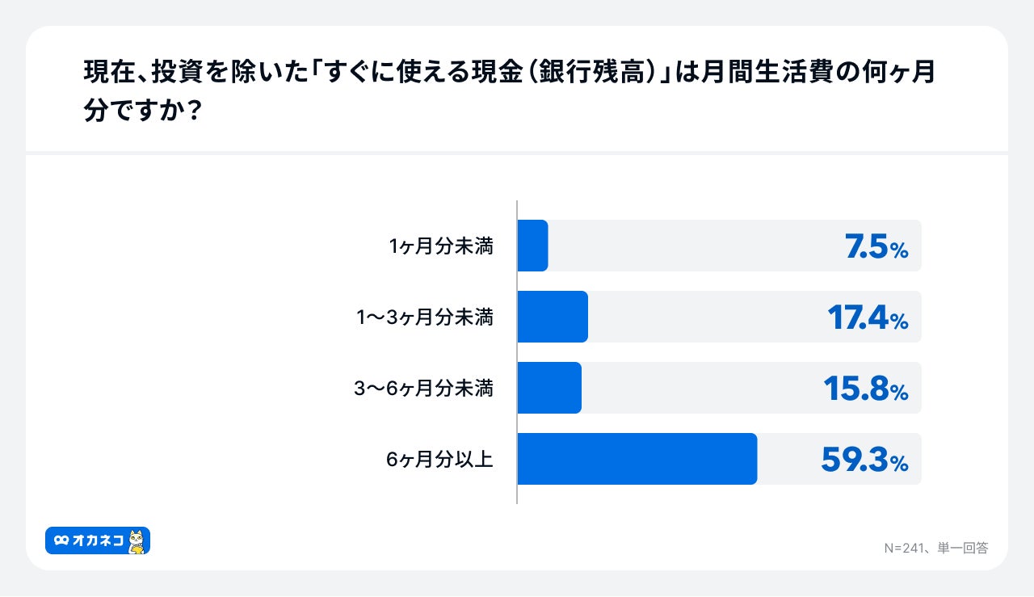Click the N=241、単一回答 footnote
Image resolution: width=1034 pixels, height=597 pixels.
tap(935, 548)
